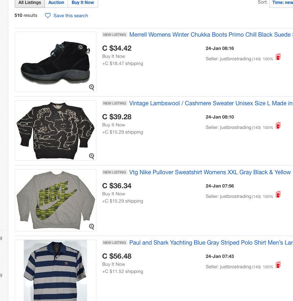Click the gray Nike sweatshirt thumbnail

(55, 200)
